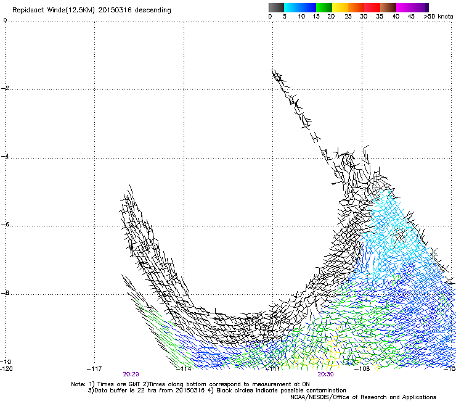Click the '-114' longitude axis label
Viewport: 456px width, 401px height.
click(184, 369)
